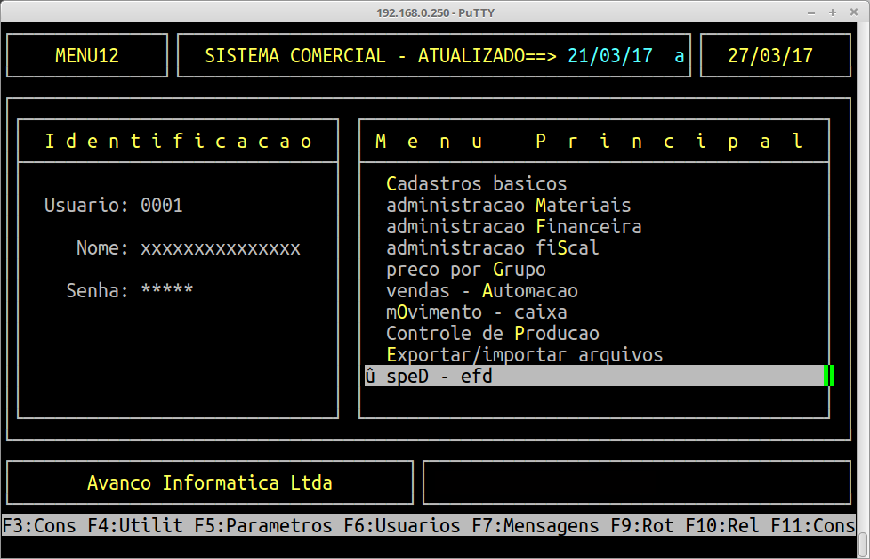870x559 pixels.
Task: Open administracao Materiais option
Action: [x=508, y=206]
